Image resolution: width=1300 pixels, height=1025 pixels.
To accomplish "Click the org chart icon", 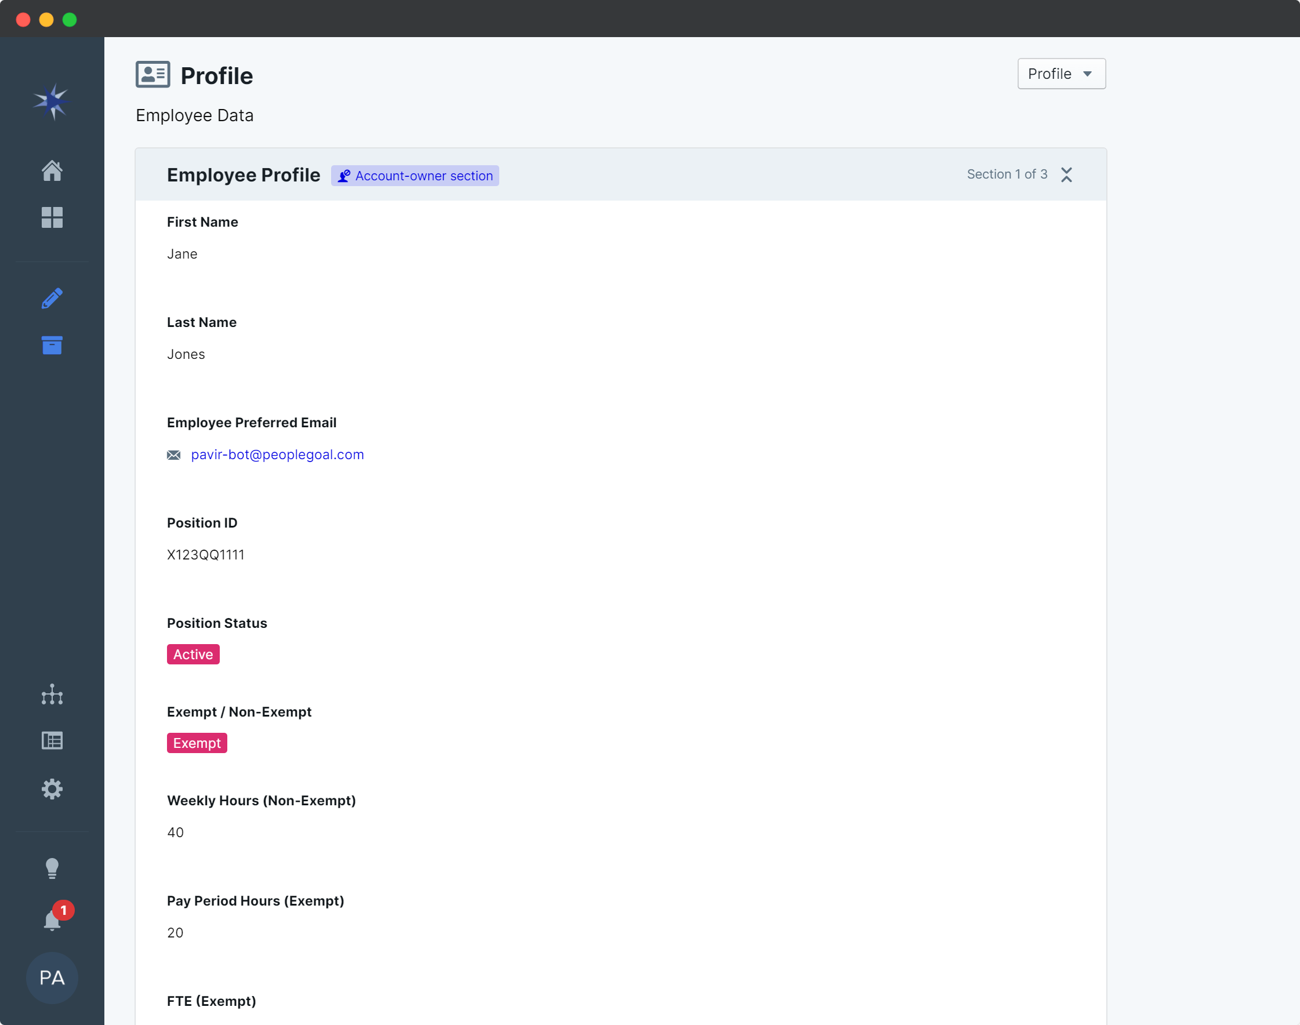I will [x=52, y=694].
